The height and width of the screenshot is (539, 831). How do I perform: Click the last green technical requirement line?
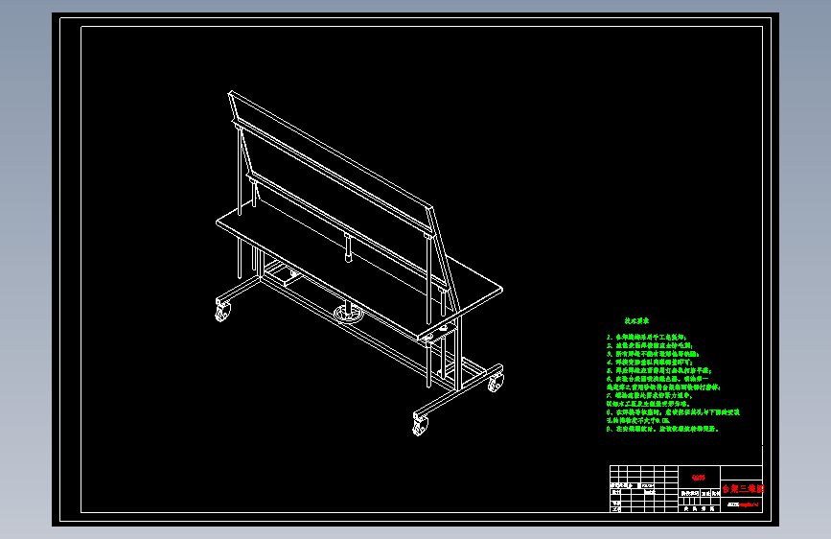(662, 429)
